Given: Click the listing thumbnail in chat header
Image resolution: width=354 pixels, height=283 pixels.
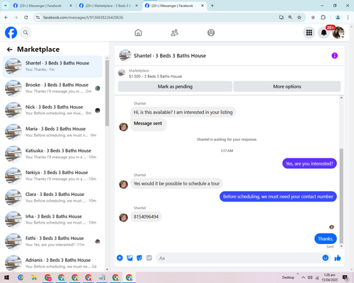Looking at the screenshot, I should pos(125,56).
